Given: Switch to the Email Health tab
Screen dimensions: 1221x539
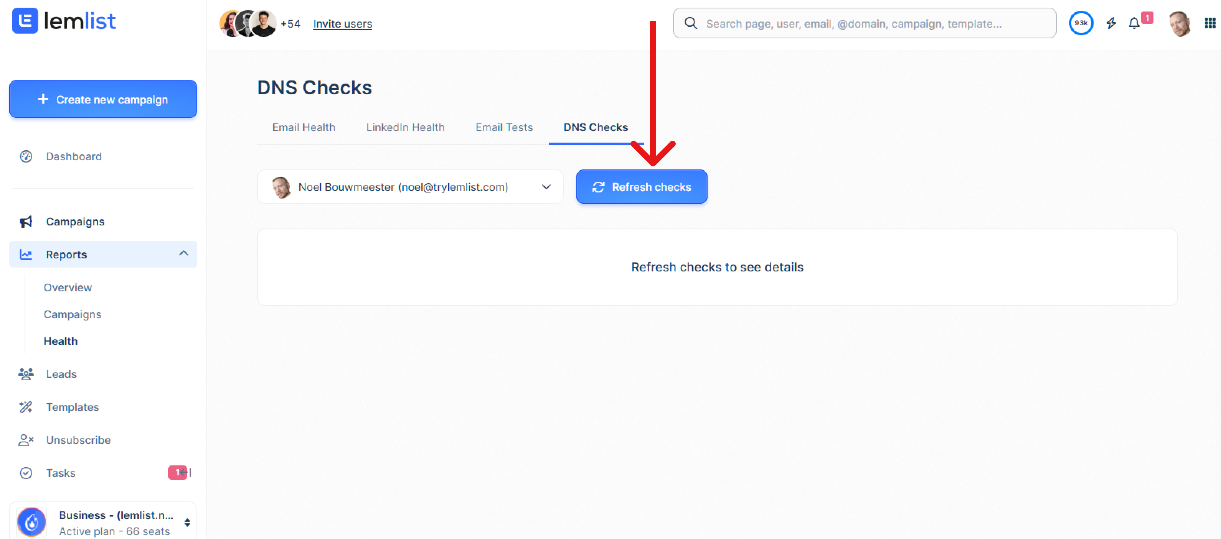Looking at the screenshot, I should coord(304,127).
